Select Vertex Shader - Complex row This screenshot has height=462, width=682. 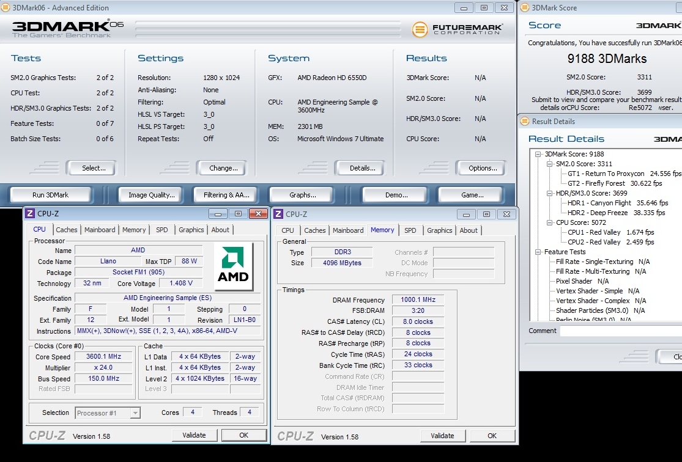click(x=601, y=301)
